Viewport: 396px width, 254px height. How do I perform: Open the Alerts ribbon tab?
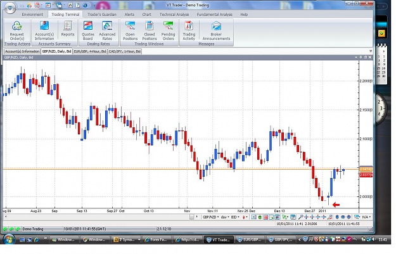pyautogui.click(x=129, y=15)
